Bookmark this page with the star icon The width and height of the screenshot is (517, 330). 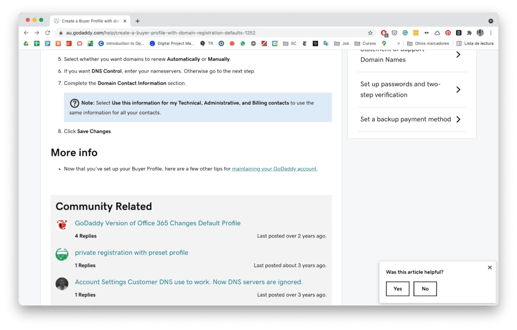[x=370, y=33]
